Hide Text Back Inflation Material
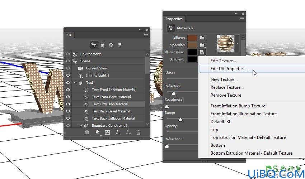This screenshot has width=305, height=179. 68,118
